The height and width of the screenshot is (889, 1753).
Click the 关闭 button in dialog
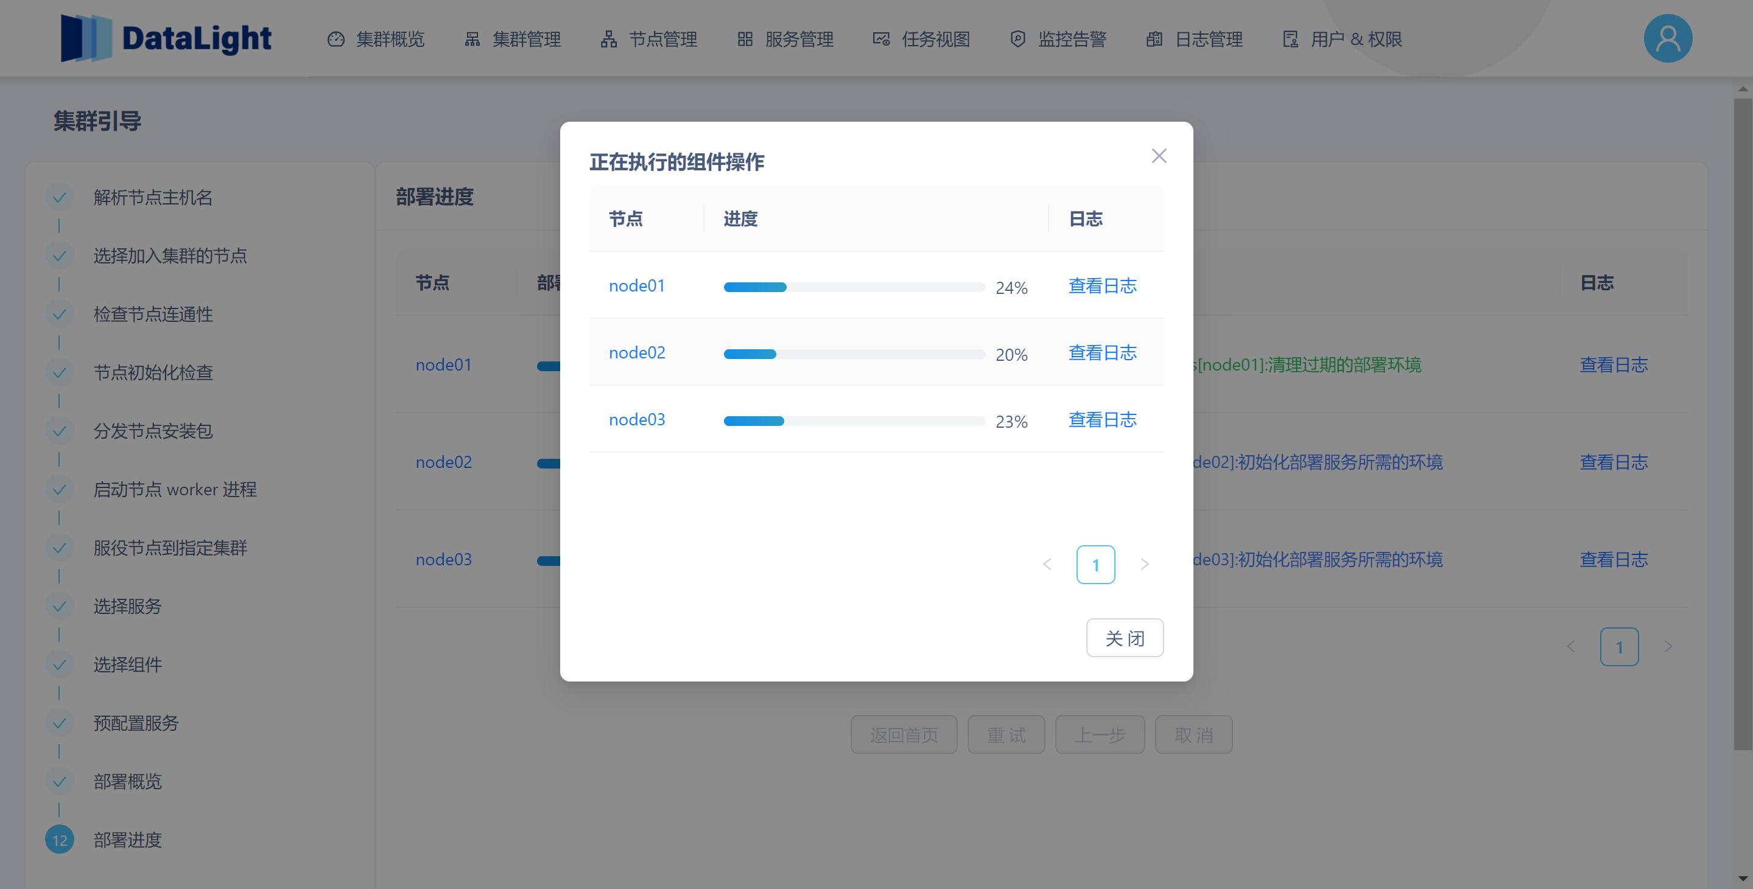click(x=1125, y=638)
